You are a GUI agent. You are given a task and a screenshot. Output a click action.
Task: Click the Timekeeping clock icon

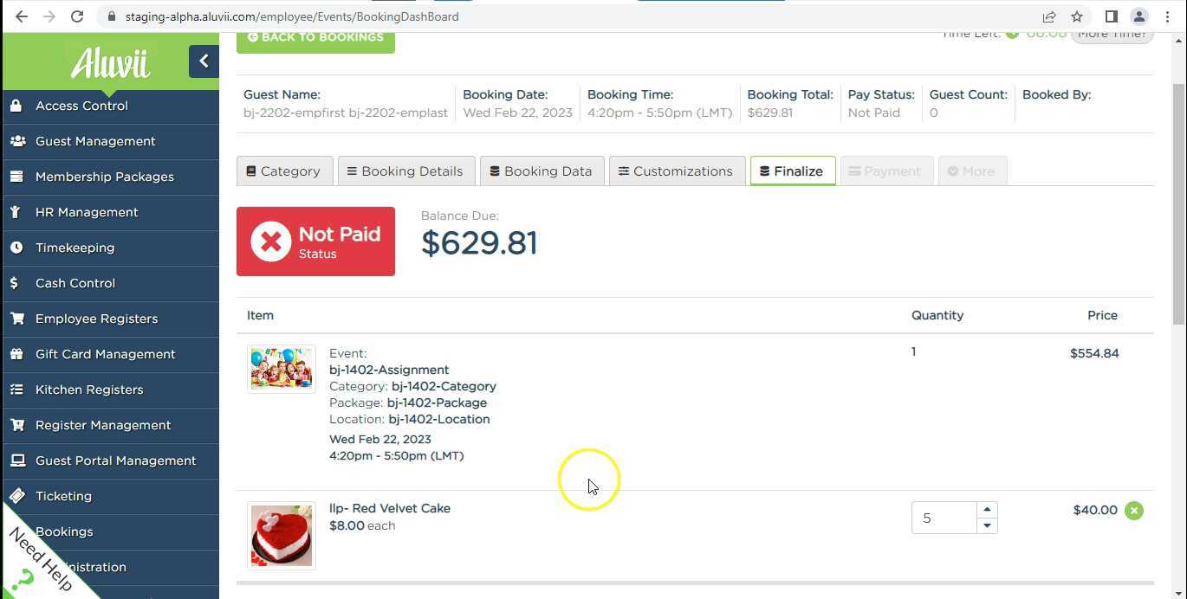click(17, 248)
